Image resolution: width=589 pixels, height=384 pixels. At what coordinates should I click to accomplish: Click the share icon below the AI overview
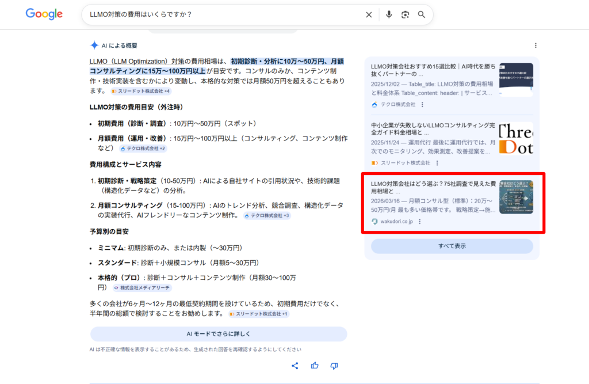coord(295,366)
